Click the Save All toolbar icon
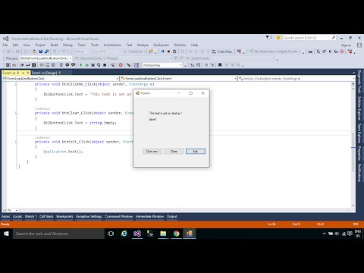Image resolution: width=364 pixels, height=273 pixels. [47, 52]
